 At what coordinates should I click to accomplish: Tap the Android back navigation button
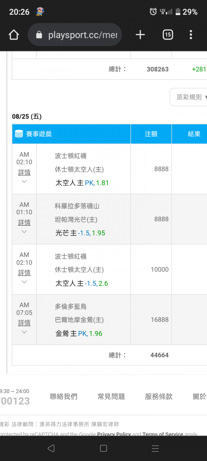tap(51, 448)
